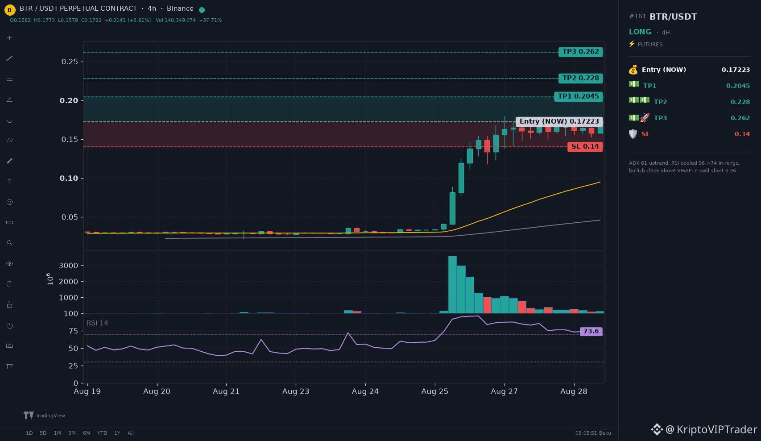761x441 pixels.
Task: Select the arc curve drawing tool
Action: click(9, 120)
